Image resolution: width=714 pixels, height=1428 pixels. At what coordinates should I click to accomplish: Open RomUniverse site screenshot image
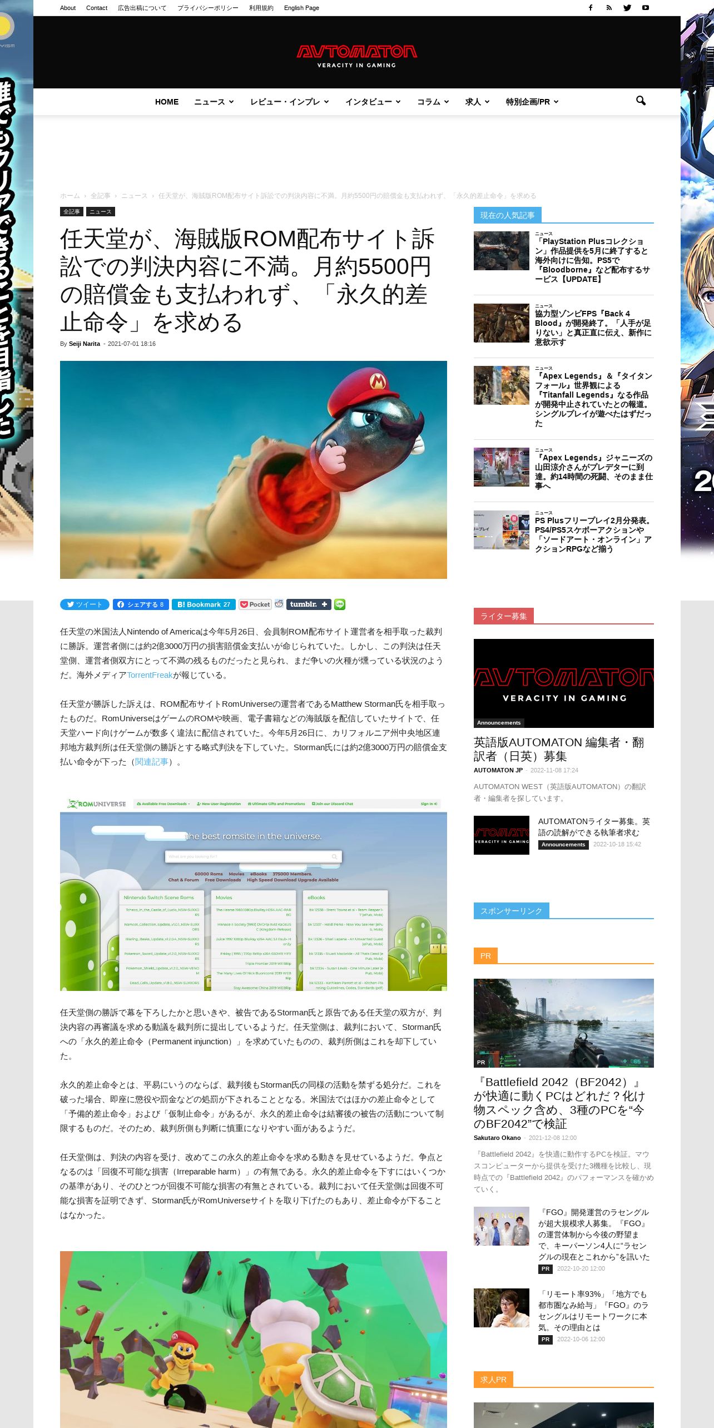(254, 894)
